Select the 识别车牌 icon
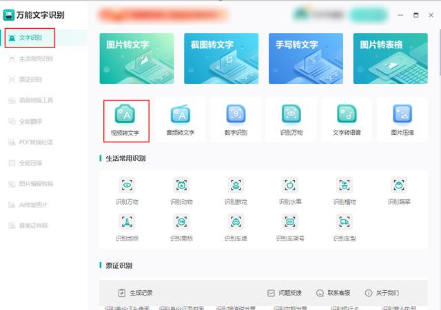441x310 pixels. click(236, 222)
